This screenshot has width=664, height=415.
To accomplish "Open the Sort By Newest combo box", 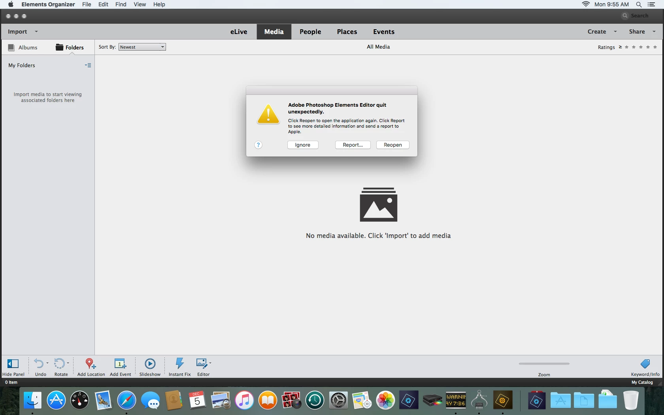I will coord(142,47).
